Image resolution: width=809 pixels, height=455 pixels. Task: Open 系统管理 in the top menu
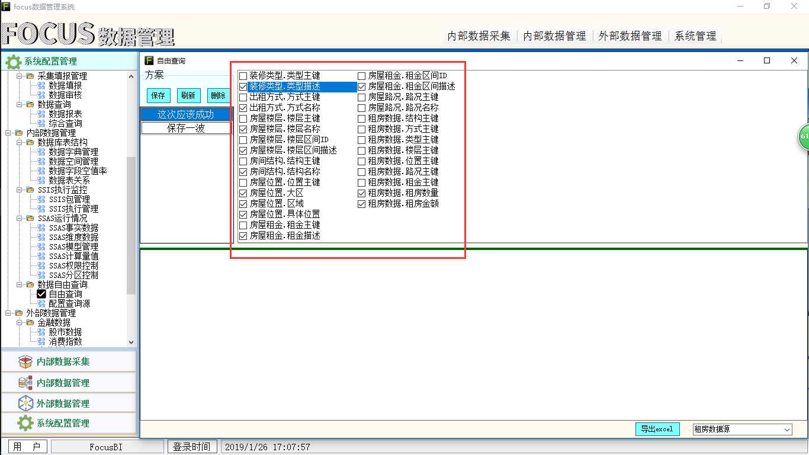pyautogui.click(x=695, y=36)
